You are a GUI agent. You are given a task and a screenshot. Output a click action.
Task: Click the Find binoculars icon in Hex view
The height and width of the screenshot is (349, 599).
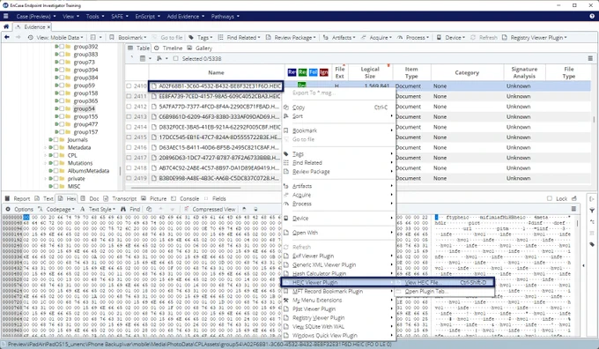click(123, 209)
